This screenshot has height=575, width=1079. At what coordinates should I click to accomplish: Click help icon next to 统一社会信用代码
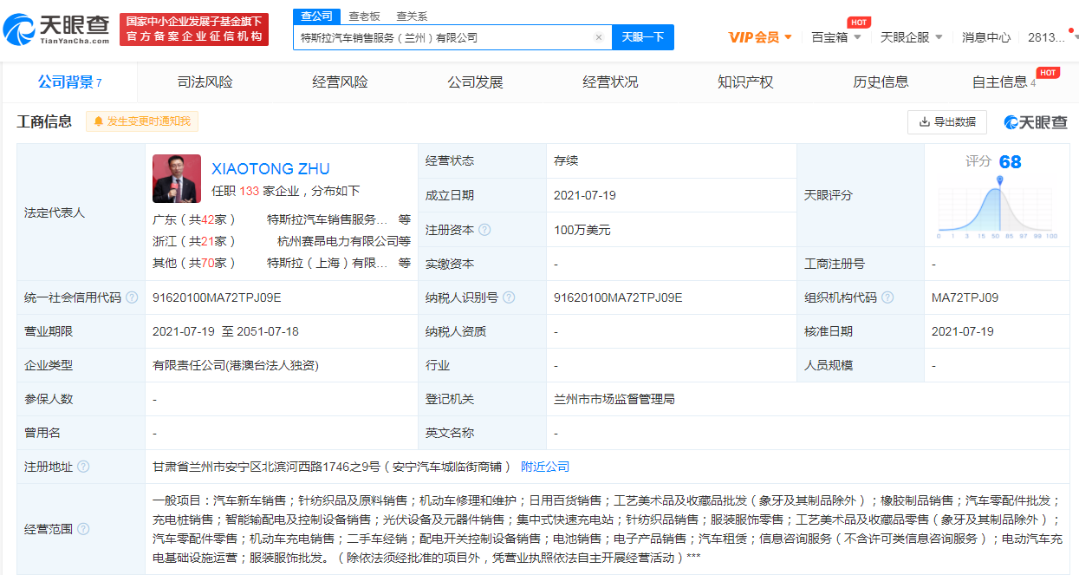click(x=132, y=297)
